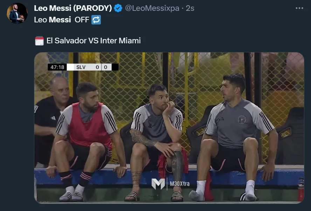This screenshot has width=311, height=211.
Task: Click the 0 0 score display
Action: (x=101, y=67)
